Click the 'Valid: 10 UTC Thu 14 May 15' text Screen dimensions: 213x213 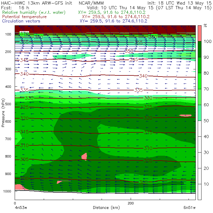[x=120, y=7]
